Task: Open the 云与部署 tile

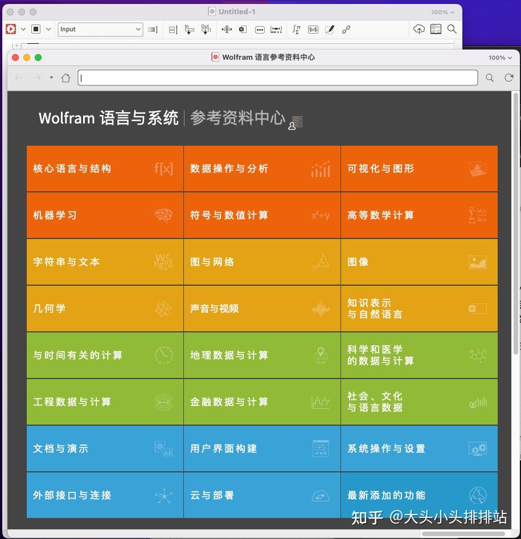Action: pyautogui.click(x=262, y=495)
